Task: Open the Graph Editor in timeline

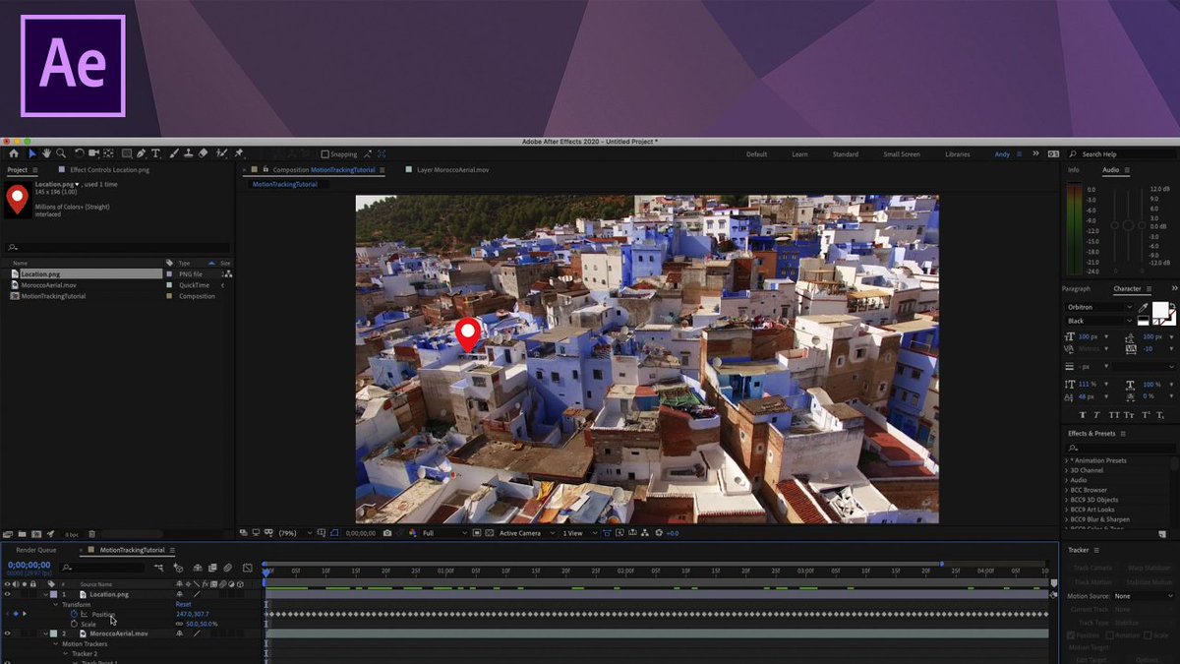Action: tap(248, 569)
